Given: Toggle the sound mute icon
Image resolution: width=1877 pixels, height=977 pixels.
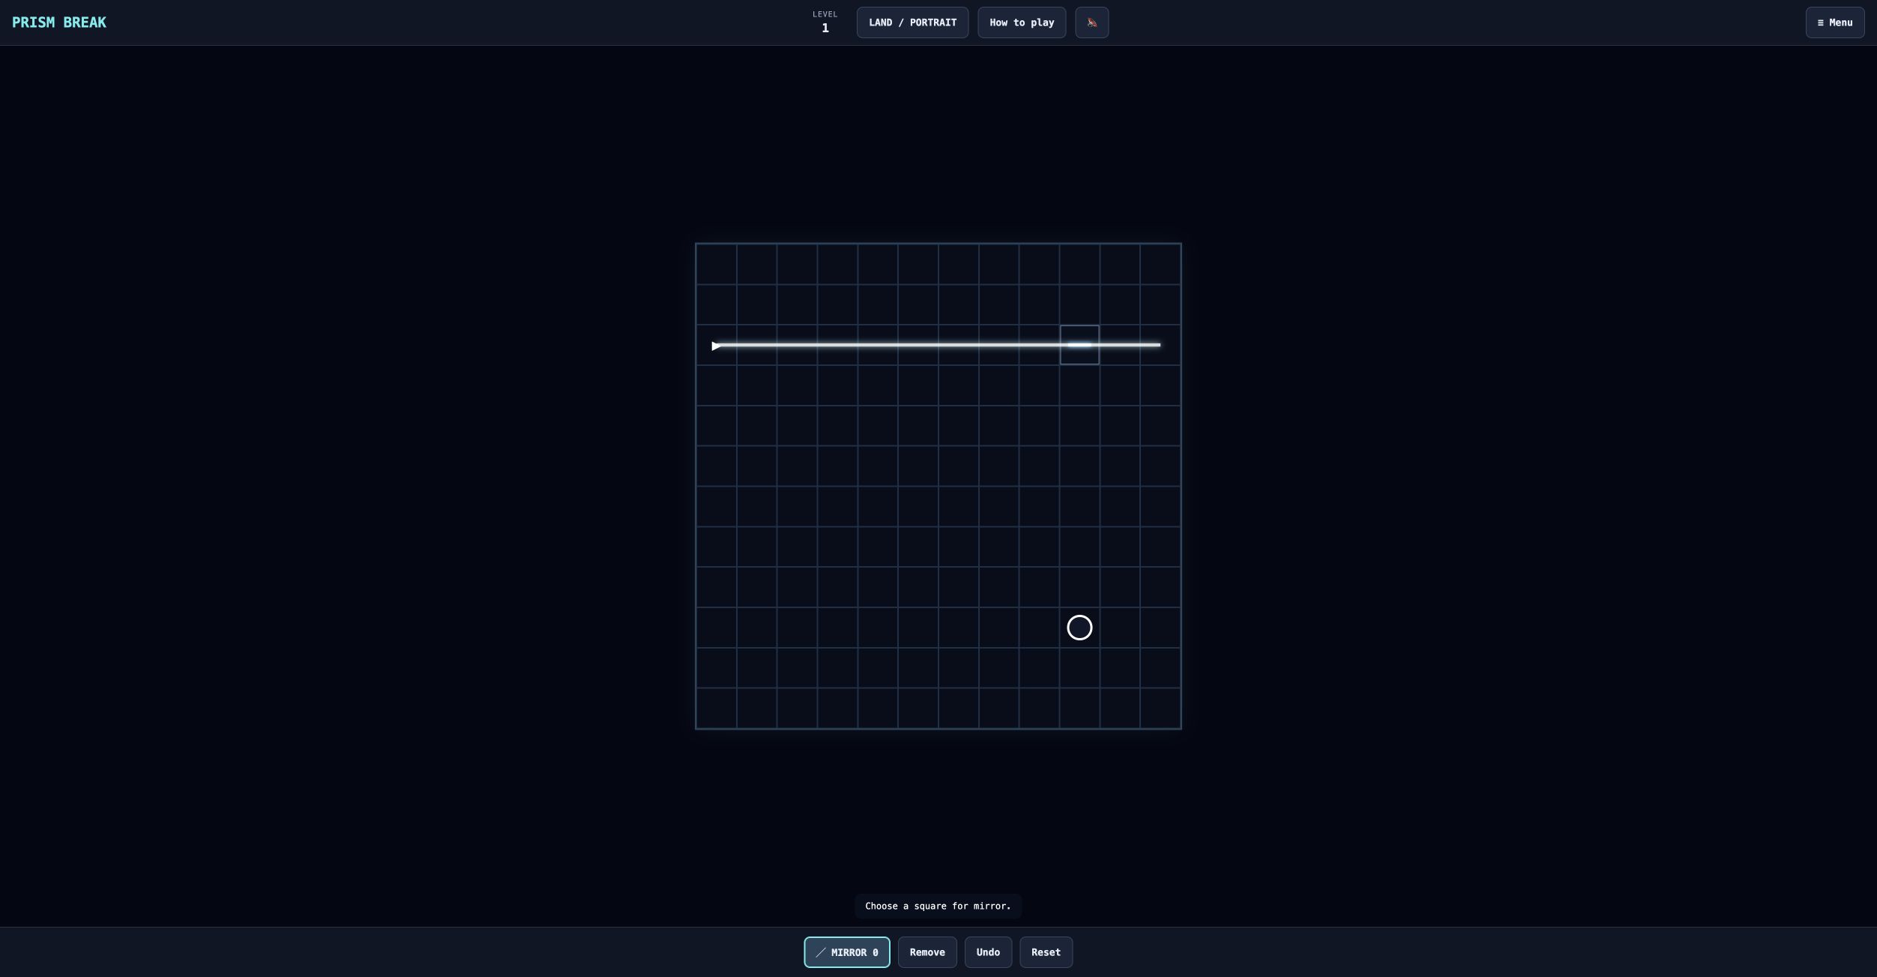Looking at the screenshot, I should click(1091, 22).
